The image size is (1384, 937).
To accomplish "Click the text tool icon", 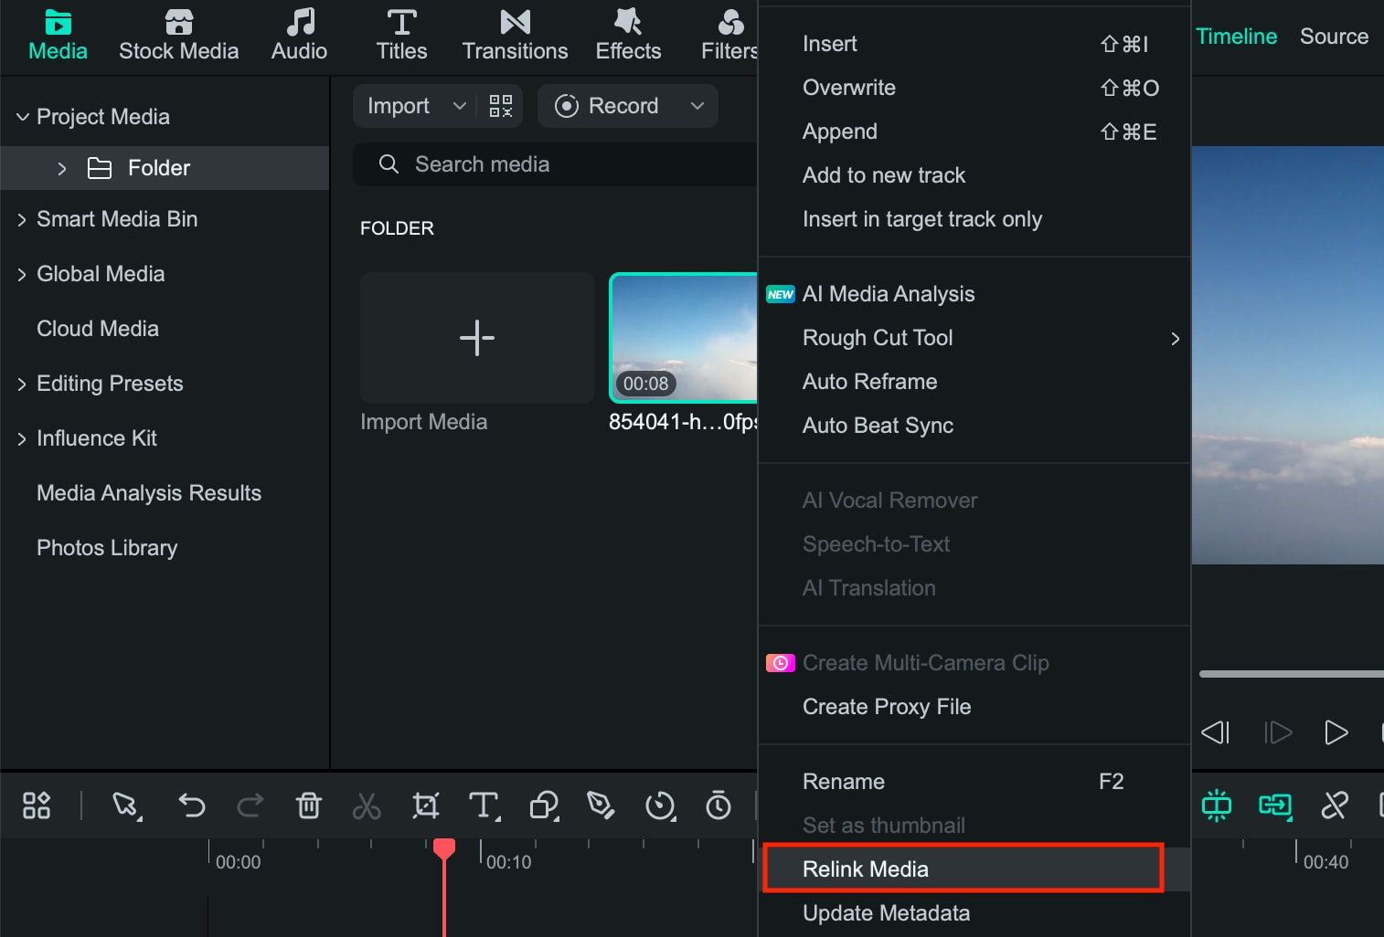I will tap(484, 805).
